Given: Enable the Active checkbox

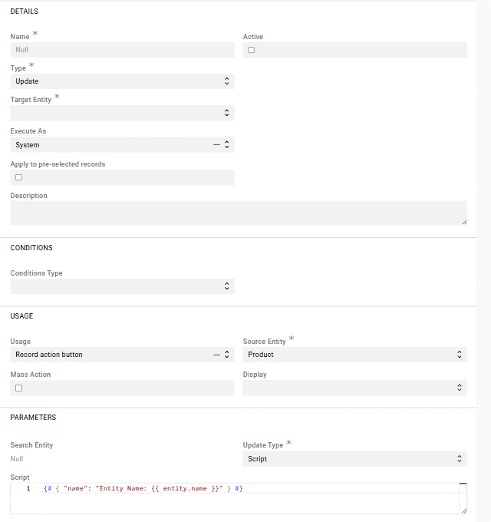Looking at the screenshot, I should click(251, 50).
